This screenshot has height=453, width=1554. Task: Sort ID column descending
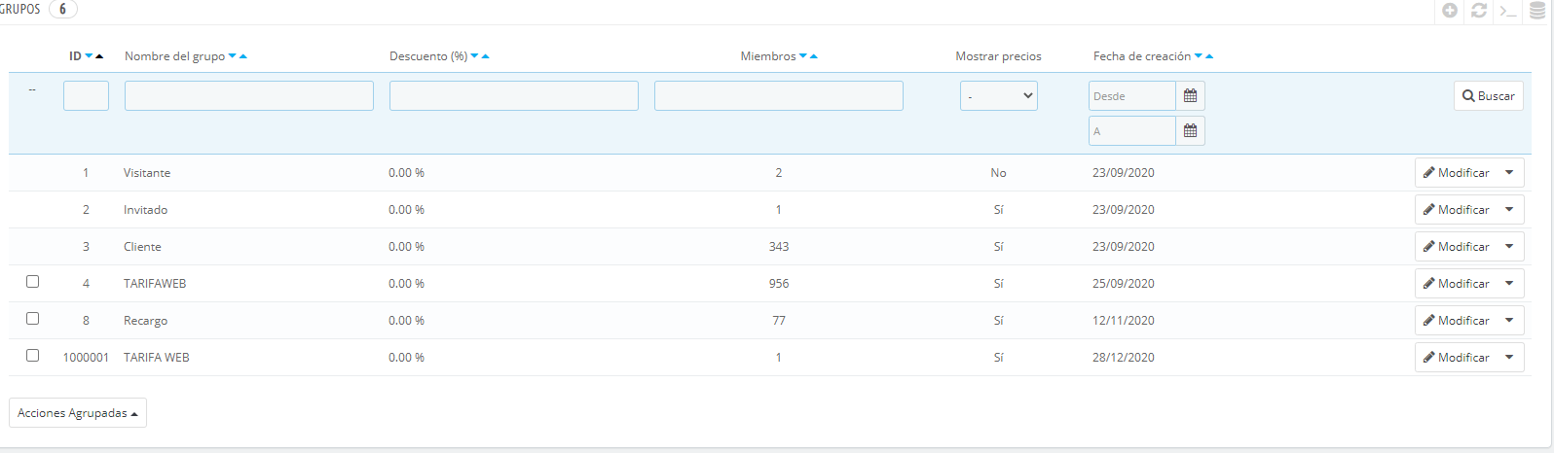[x=89, y=56]
